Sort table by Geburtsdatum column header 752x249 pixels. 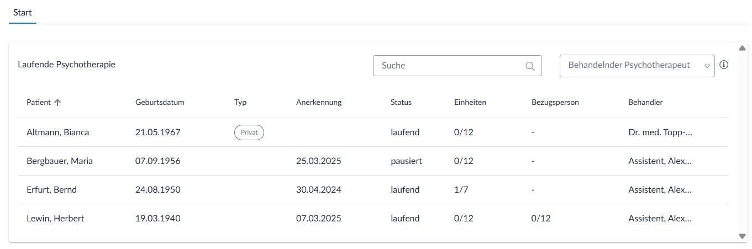159,102
